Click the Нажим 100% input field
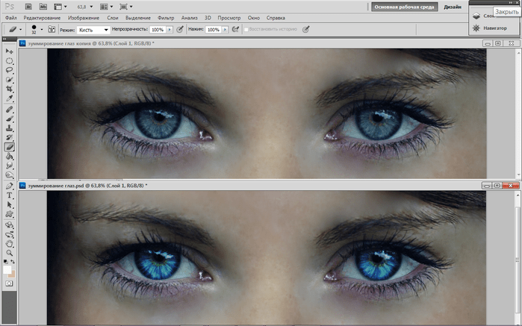This screenshot has height=326, width=522. 214,30
